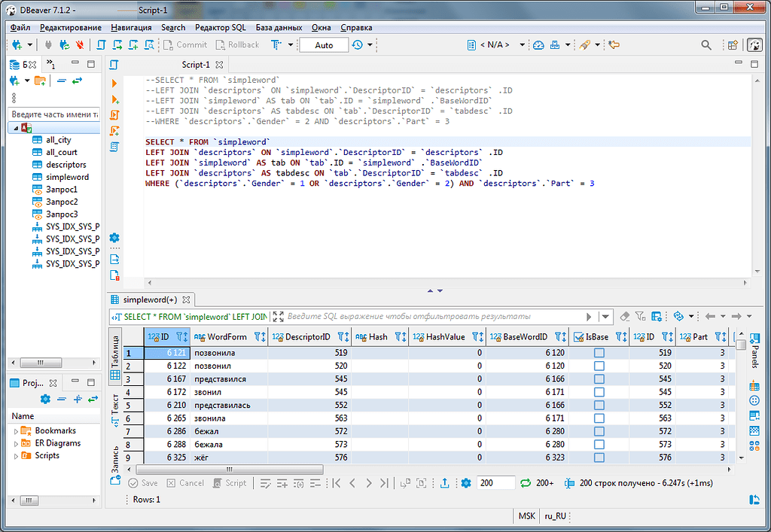Execute SQL statement orange arrow icon
The height and width of the screenshot is (532, 771).
(x=114, y=83)
